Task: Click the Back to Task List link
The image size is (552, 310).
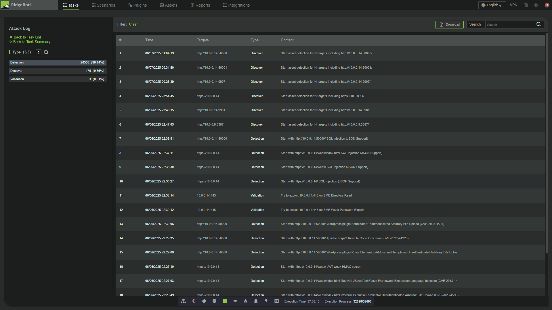Action: [27, 37]
